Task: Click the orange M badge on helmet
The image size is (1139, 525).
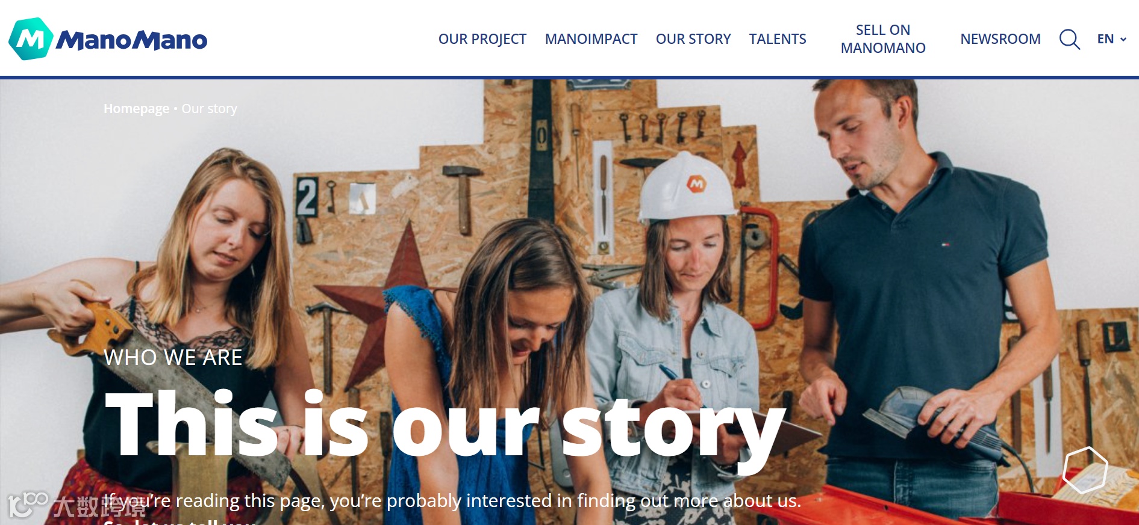Action: pos(696,183)
